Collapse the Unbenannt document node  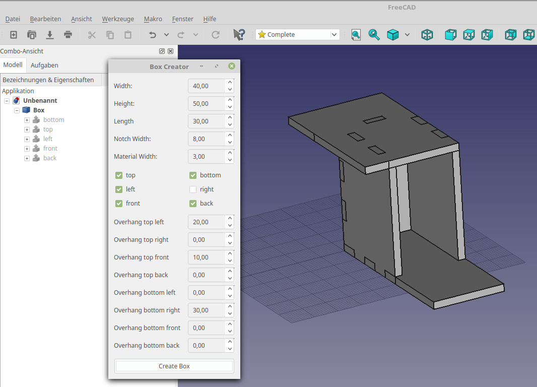point(7,101)
